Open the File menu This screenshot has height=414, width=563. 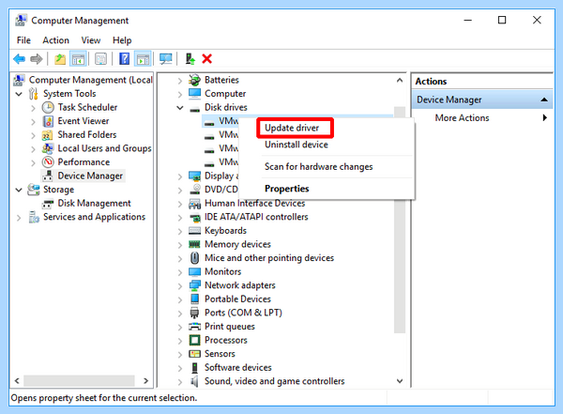[x=23, y=40]
